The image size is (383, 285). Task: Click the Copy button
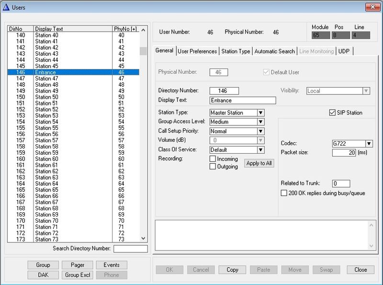click(232, 270)
